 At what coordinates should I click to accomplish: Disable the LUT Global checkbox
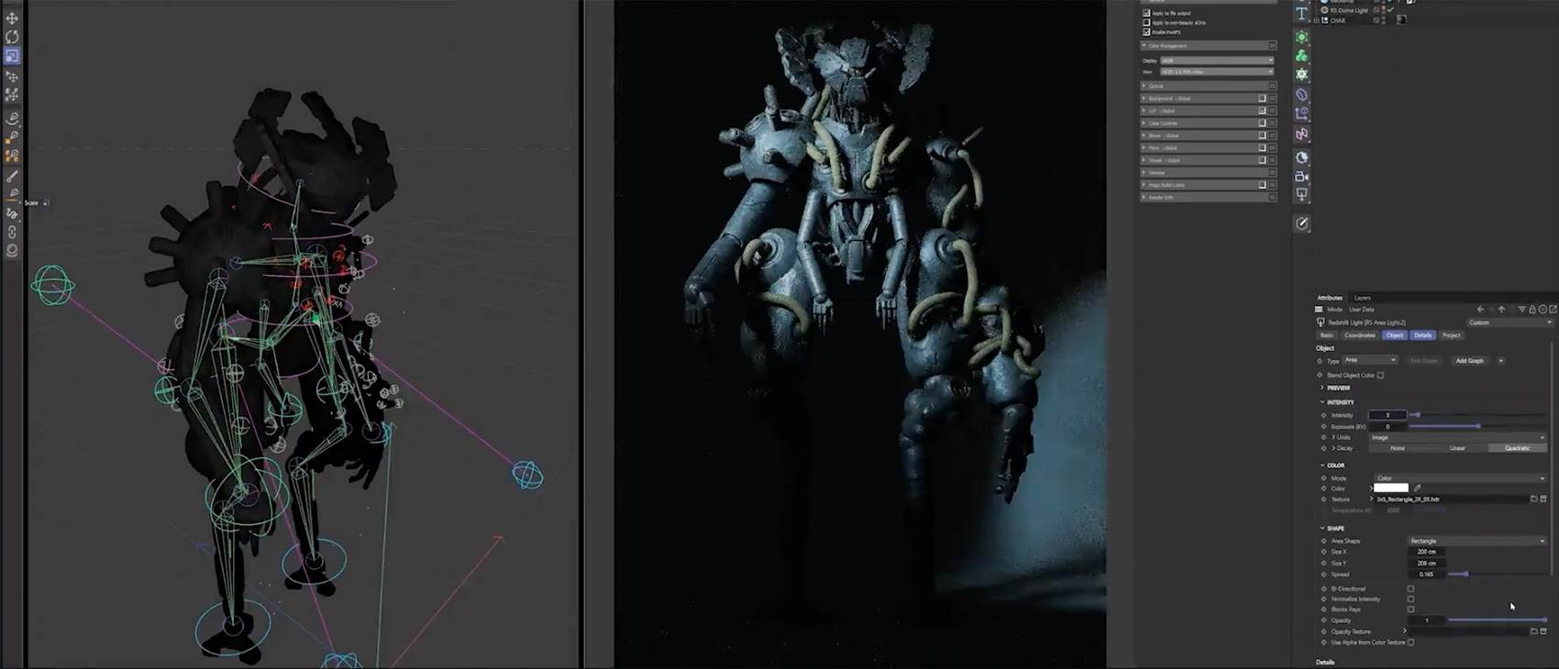1262,111
